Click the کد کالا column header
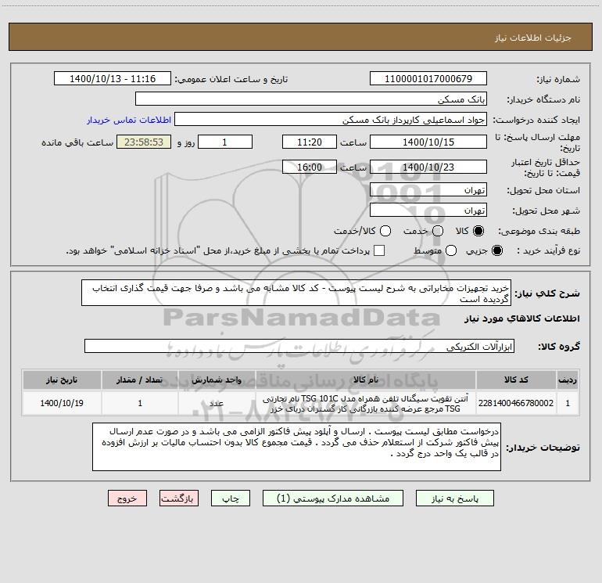Screen dimensions: 602x583 (x=516, y=380)
